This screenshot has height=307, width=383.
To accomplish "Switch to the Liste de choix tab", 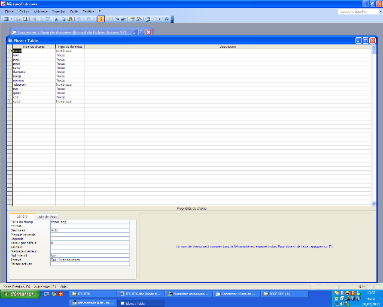I will click(x=47, y=216).
